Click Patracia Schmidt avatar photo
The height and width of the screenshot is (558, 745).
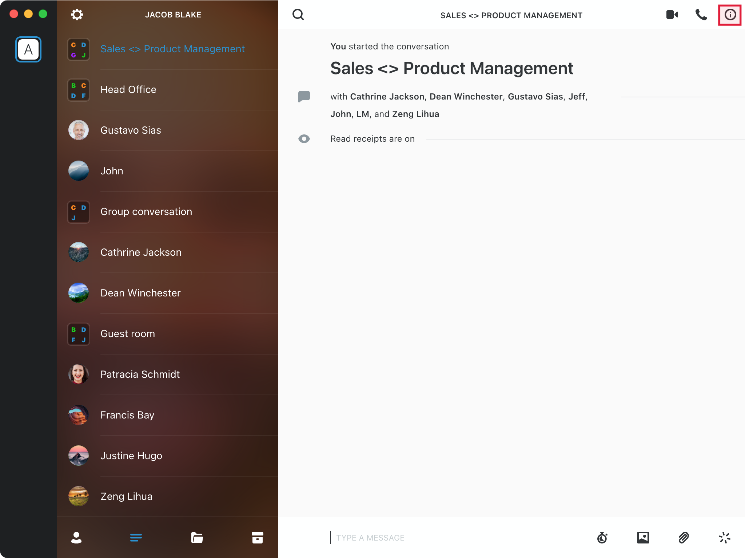pos(79,374)
